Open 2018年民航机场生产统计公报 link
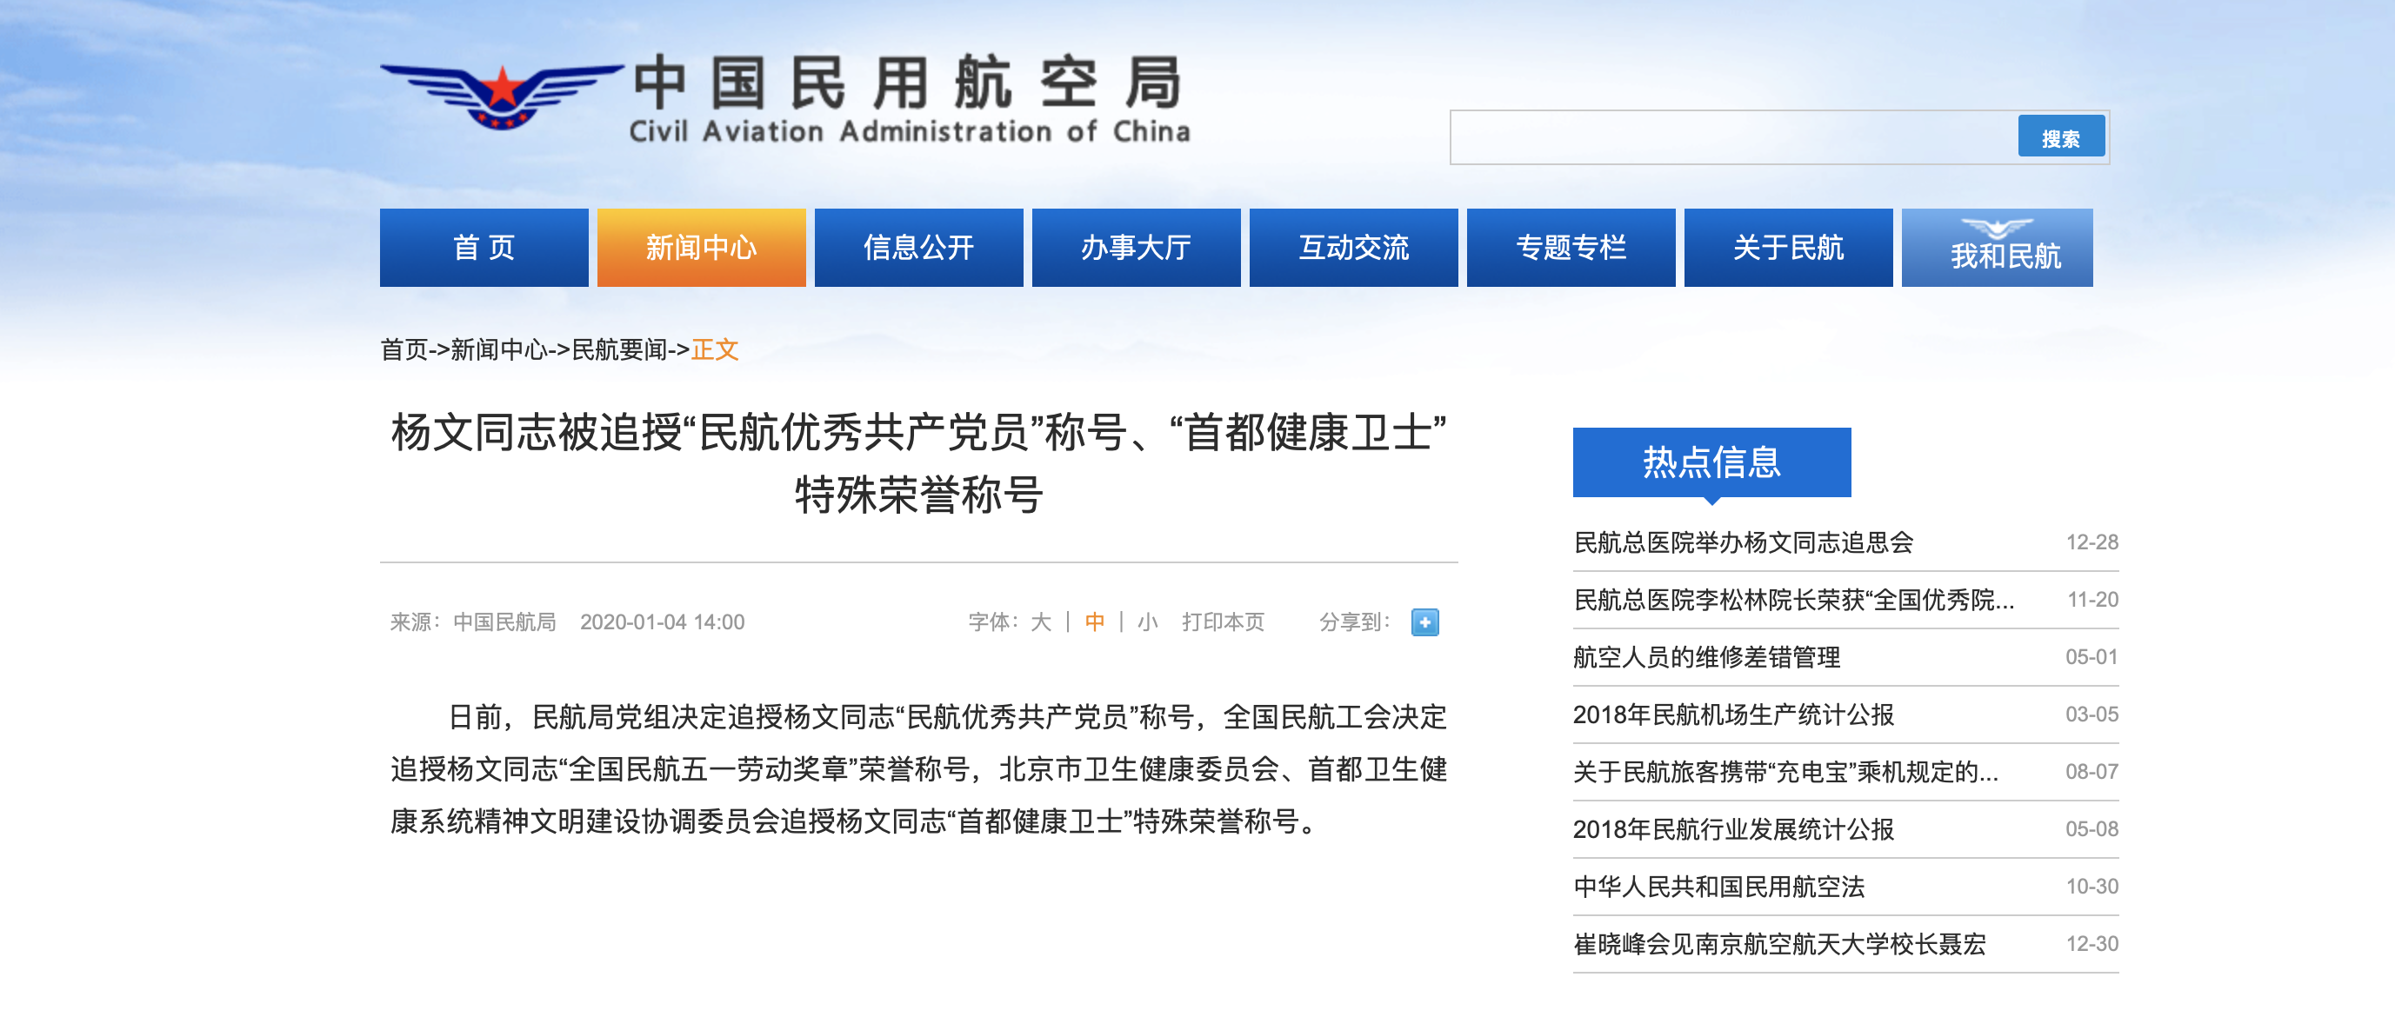 1733,715
